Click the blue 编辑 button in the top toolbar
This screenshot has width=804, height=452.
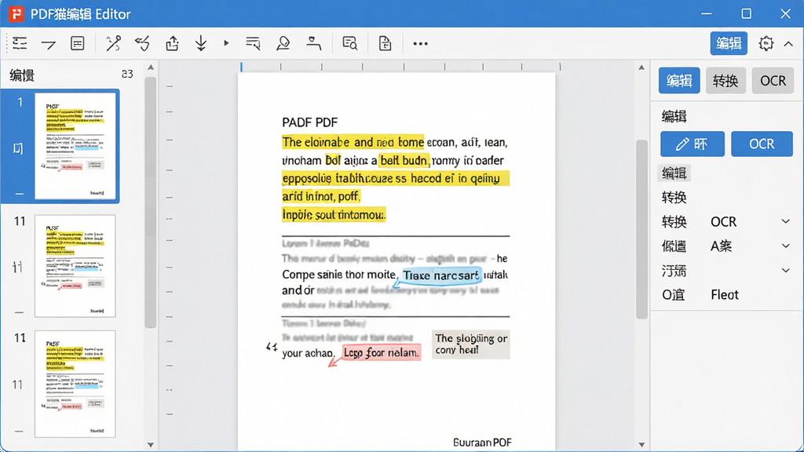click(x=729, y=44)
